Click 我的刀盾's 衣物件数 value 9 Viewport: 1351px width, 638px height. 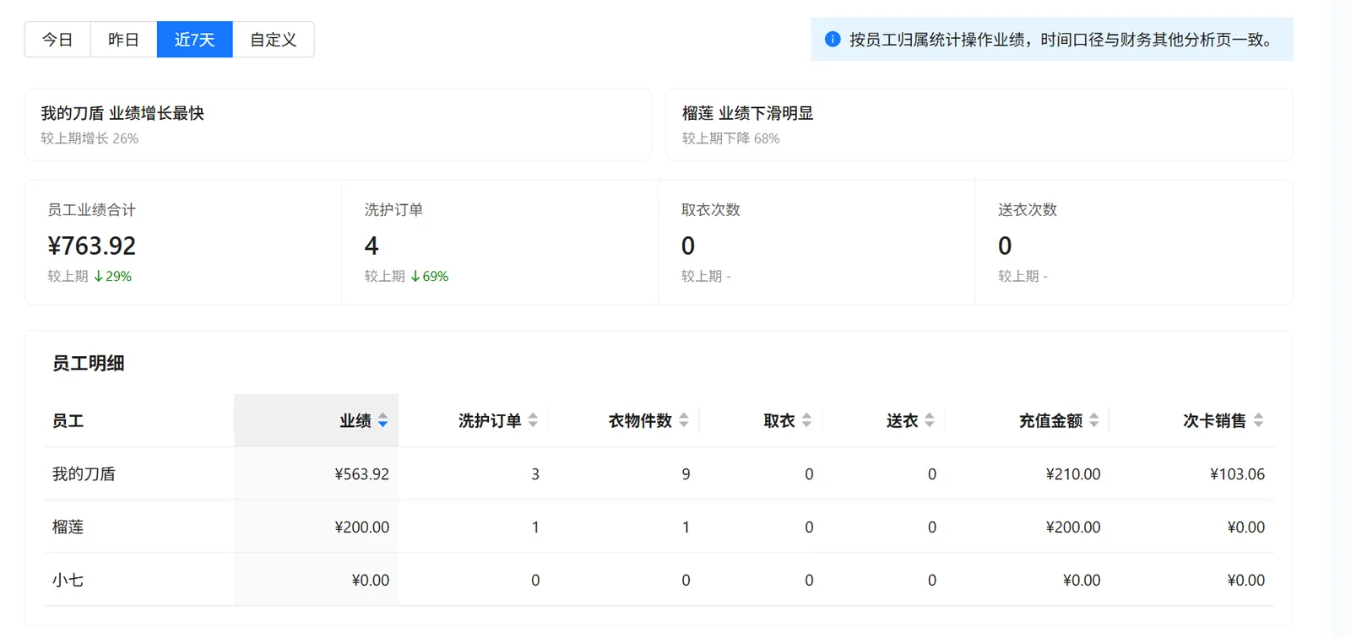(686, 474)
